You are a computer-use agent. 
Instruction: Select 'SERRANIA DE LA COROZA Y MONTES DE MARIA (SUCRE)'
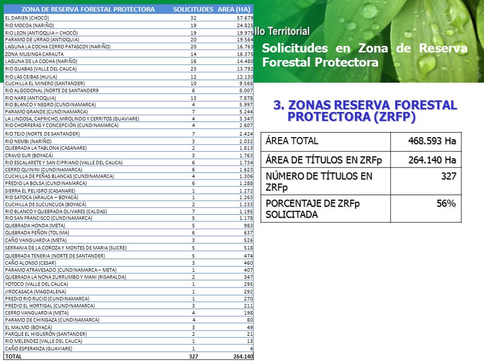point(66,248)
